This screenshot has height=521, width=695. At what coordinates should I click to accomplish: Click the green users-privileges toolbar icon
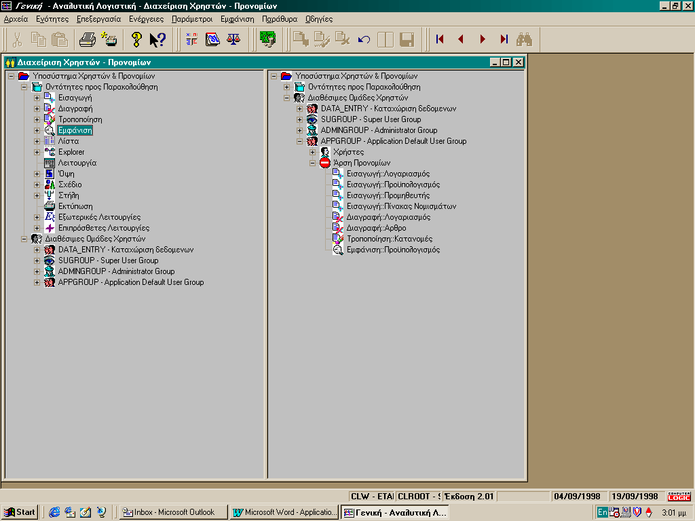tap(267, 39)
